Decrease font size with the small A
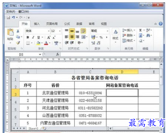 pyautogui.click(x=54, y=37)
